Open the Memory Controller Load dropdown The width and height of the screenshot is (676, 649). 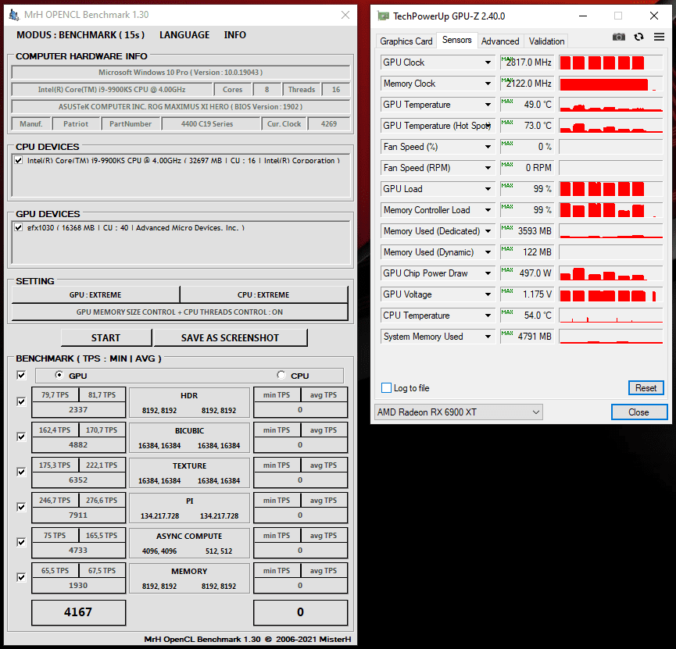click(488, 210)
